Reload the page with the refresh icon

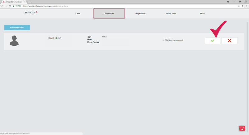[x=10, y=6]
